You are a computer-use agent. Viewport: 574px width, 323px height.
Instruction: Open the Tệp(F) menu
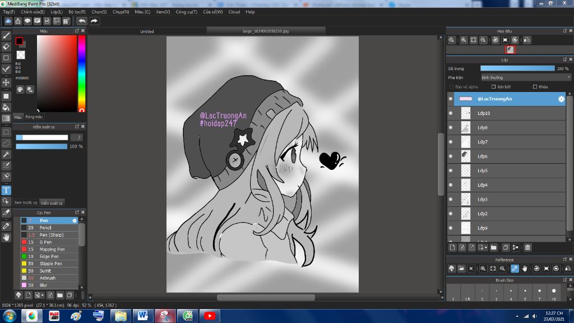[x=9, y=12]
